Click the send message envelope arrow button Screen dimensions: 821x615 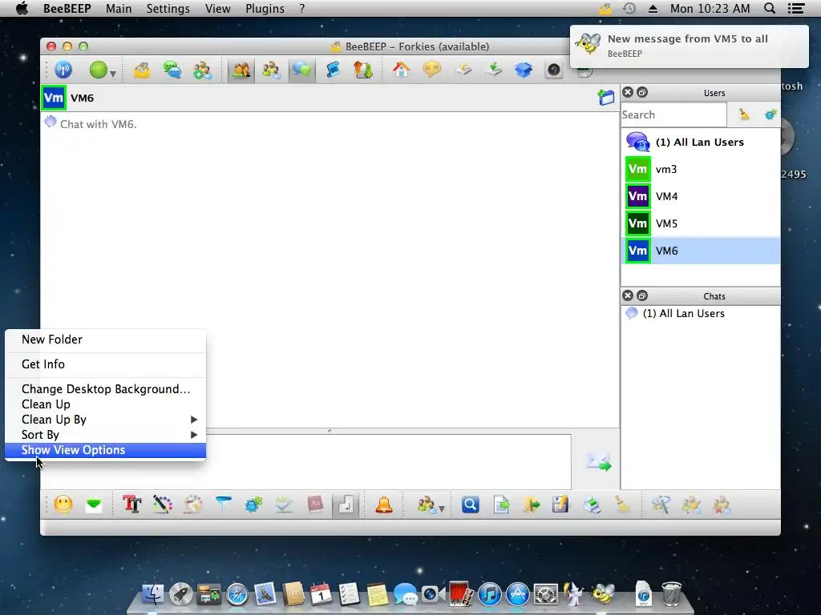click(599, 462)
